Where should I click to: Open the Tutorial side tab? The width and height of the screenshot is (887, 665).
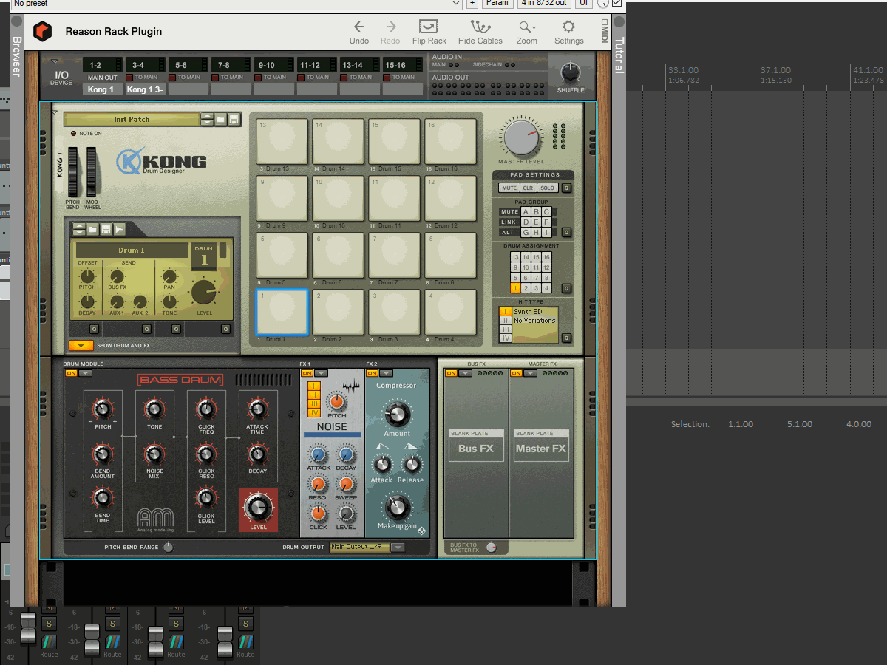[x=619, y=55]
